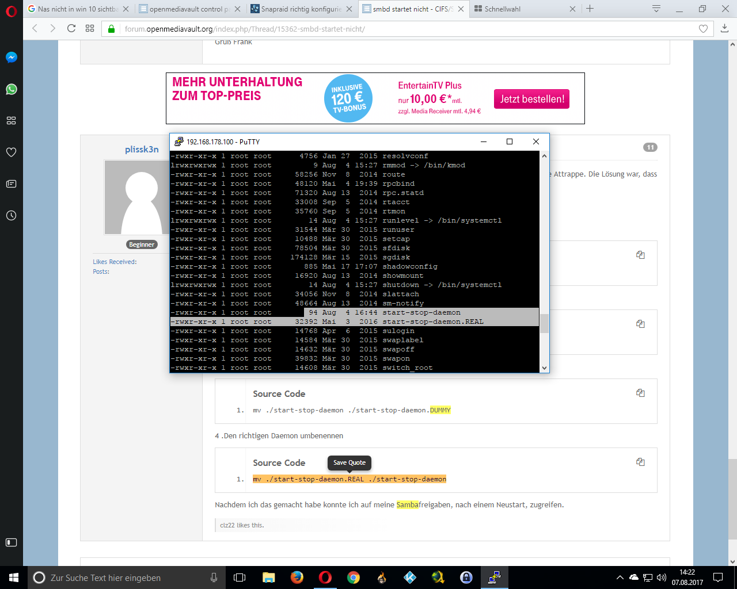This screenshot has width=737, height=589.
Task: Open Kodi from taskbar
Action: (410, 577)
